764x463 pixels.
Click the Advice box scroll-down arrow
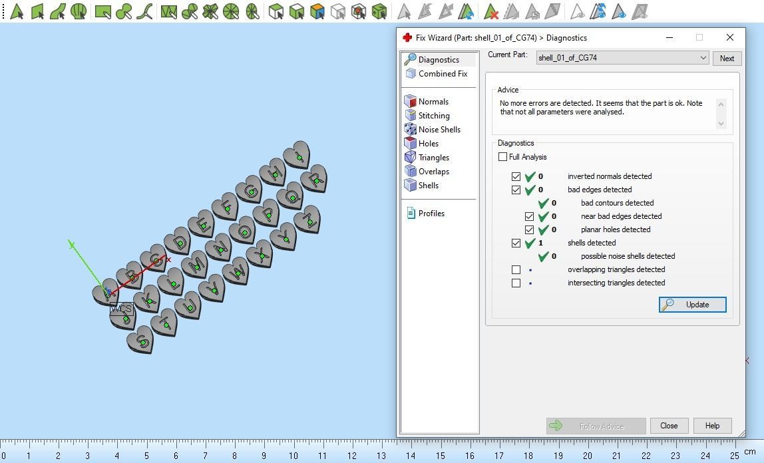click(x=721, y=124)
